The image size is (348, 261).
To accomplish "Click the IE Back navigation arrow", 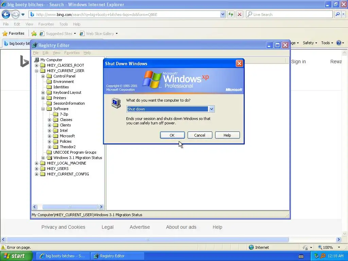I will pos(6,14).
